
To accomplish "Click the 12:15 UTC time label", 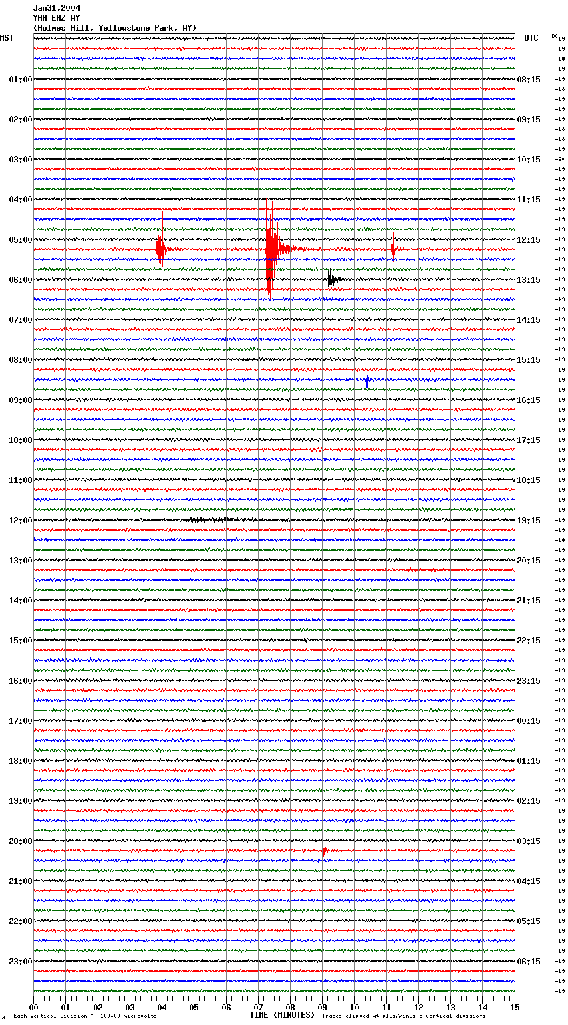I will coord(529,240).
